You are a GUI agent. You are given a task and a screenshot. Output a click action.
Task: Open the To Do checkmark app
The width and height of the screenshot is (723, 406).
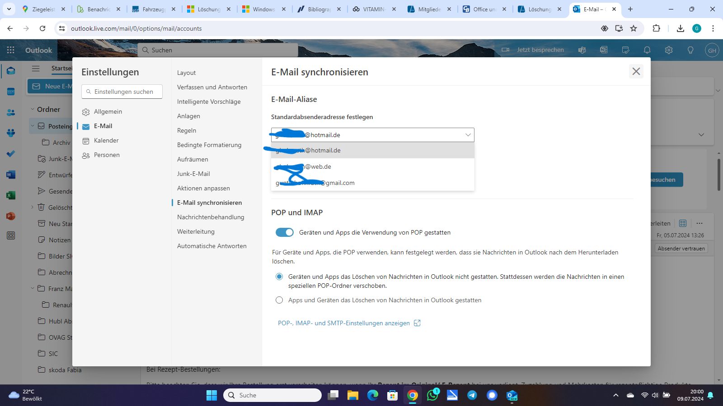(x=11, y=154)
